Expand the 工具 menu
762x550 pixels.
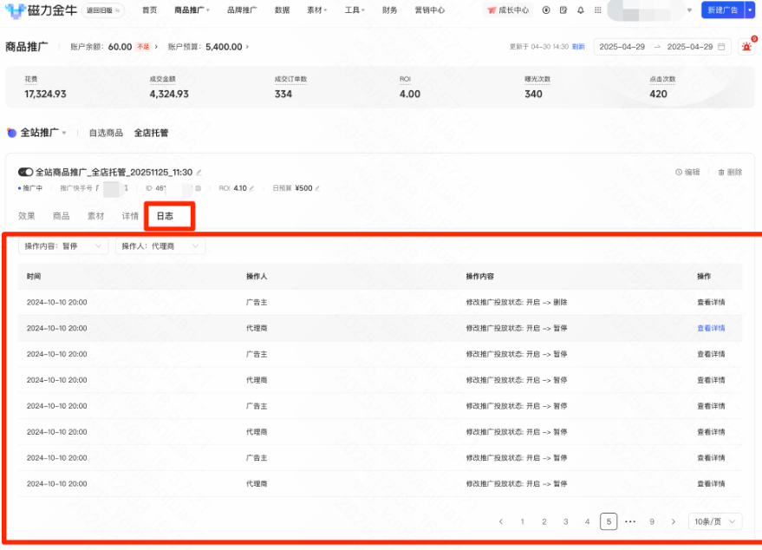tap(355, 10)
